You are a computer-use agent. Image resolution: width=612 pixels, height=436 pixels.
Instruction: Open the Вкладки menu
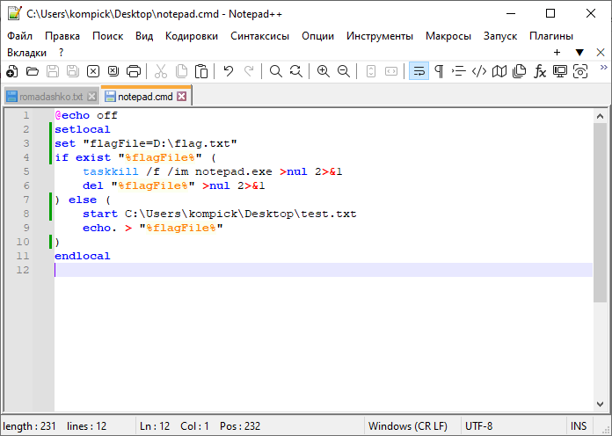26,53
